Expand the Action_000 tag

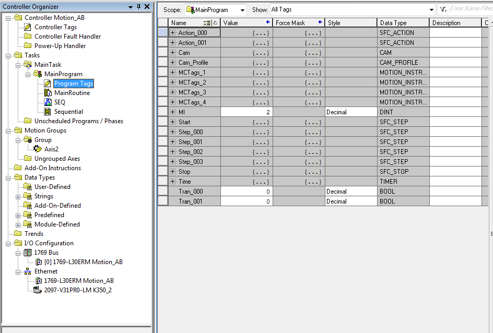point(173,33)
